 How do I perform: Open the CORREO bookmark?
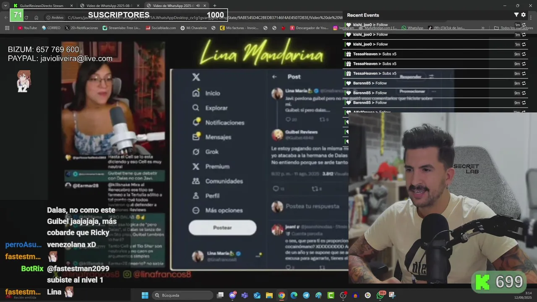[51, 28]
